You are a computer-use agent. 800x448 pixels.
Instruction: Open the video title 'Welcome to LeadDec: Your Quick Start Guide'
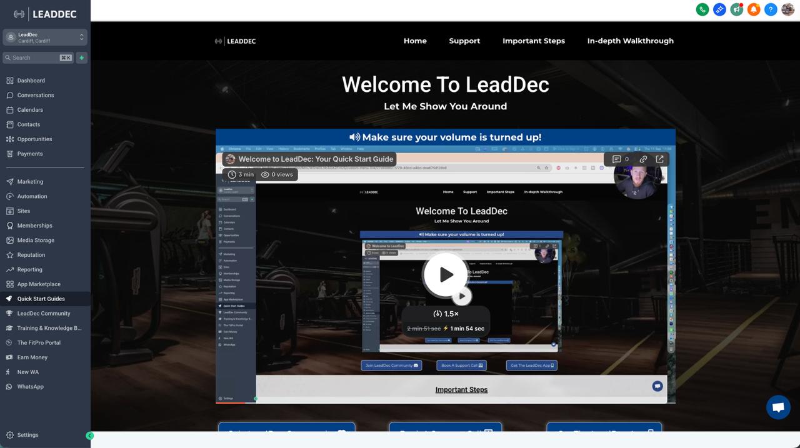(316, 159)
